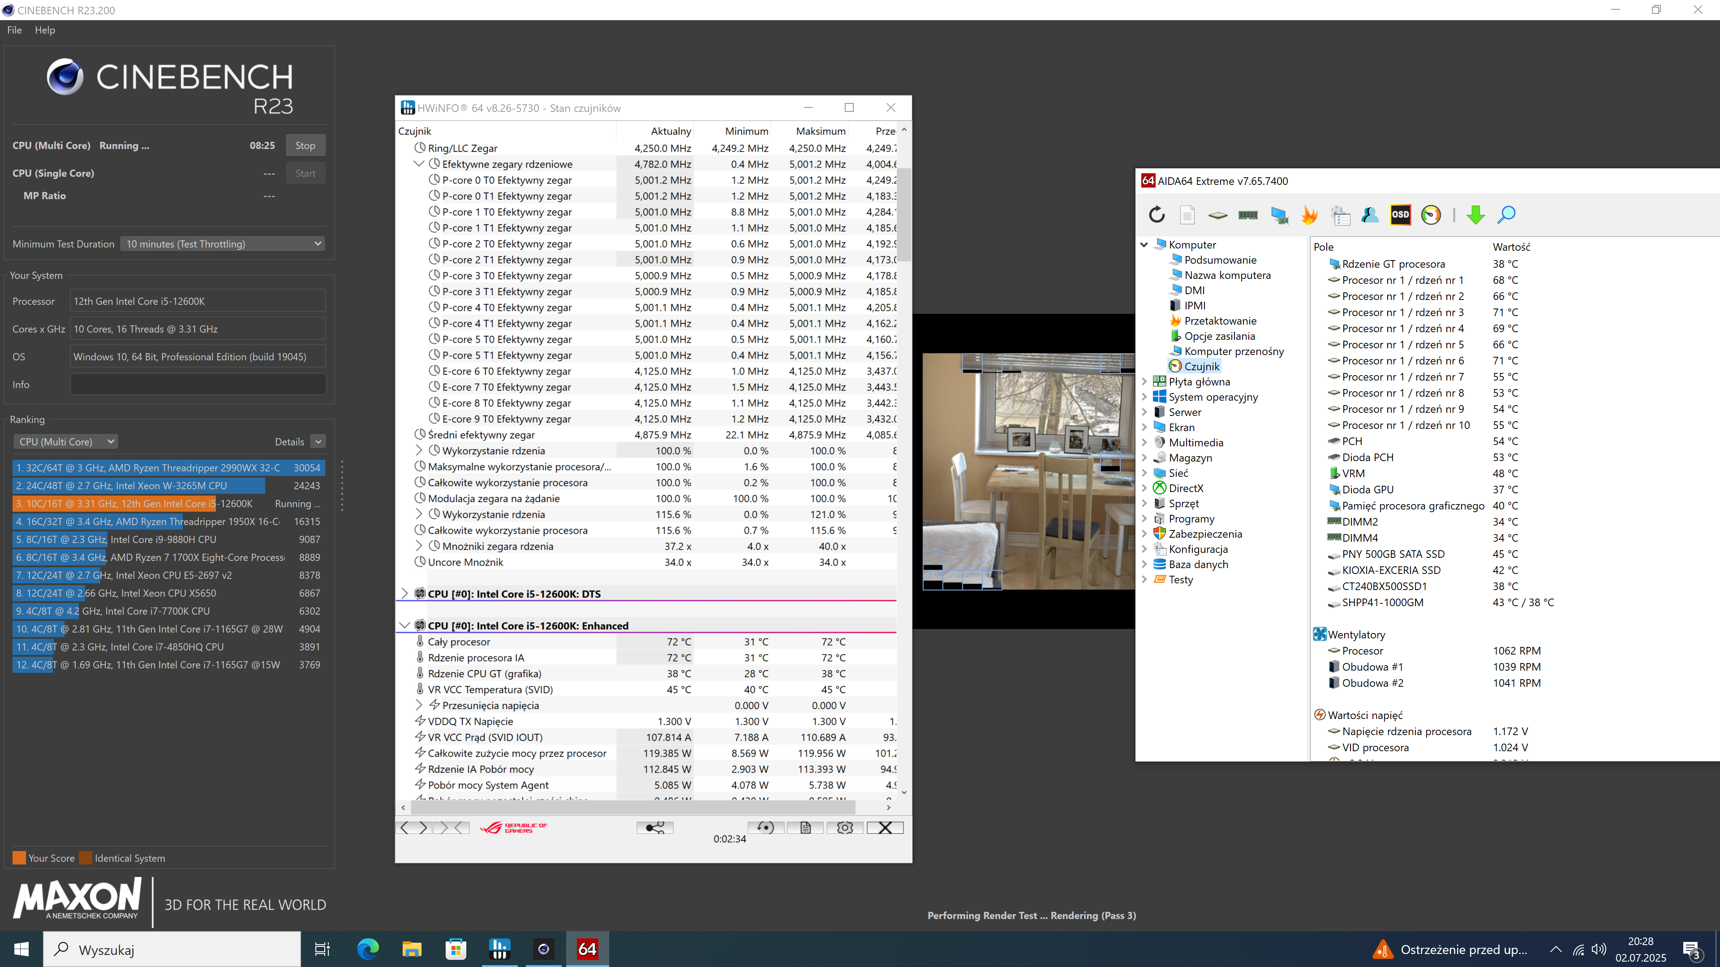This screenshot has width=1720, height=967.
Task: Click the HWiNFO log file document button
Action: pos(805,827)
